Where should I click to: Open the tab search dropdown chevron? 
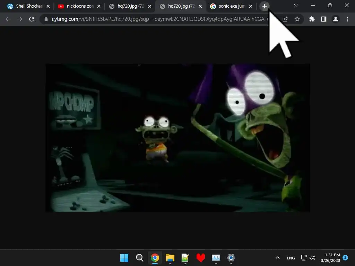point(296,6)
